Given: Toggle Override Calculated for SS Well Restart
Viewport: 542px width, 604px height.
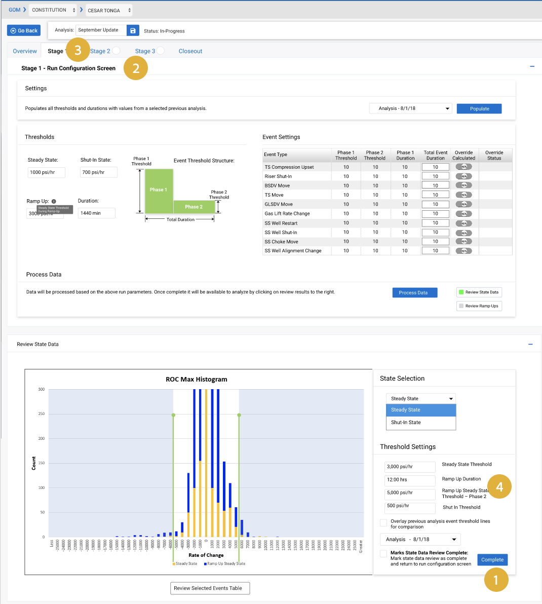Looking at the screenshot, I should point(463,223).
